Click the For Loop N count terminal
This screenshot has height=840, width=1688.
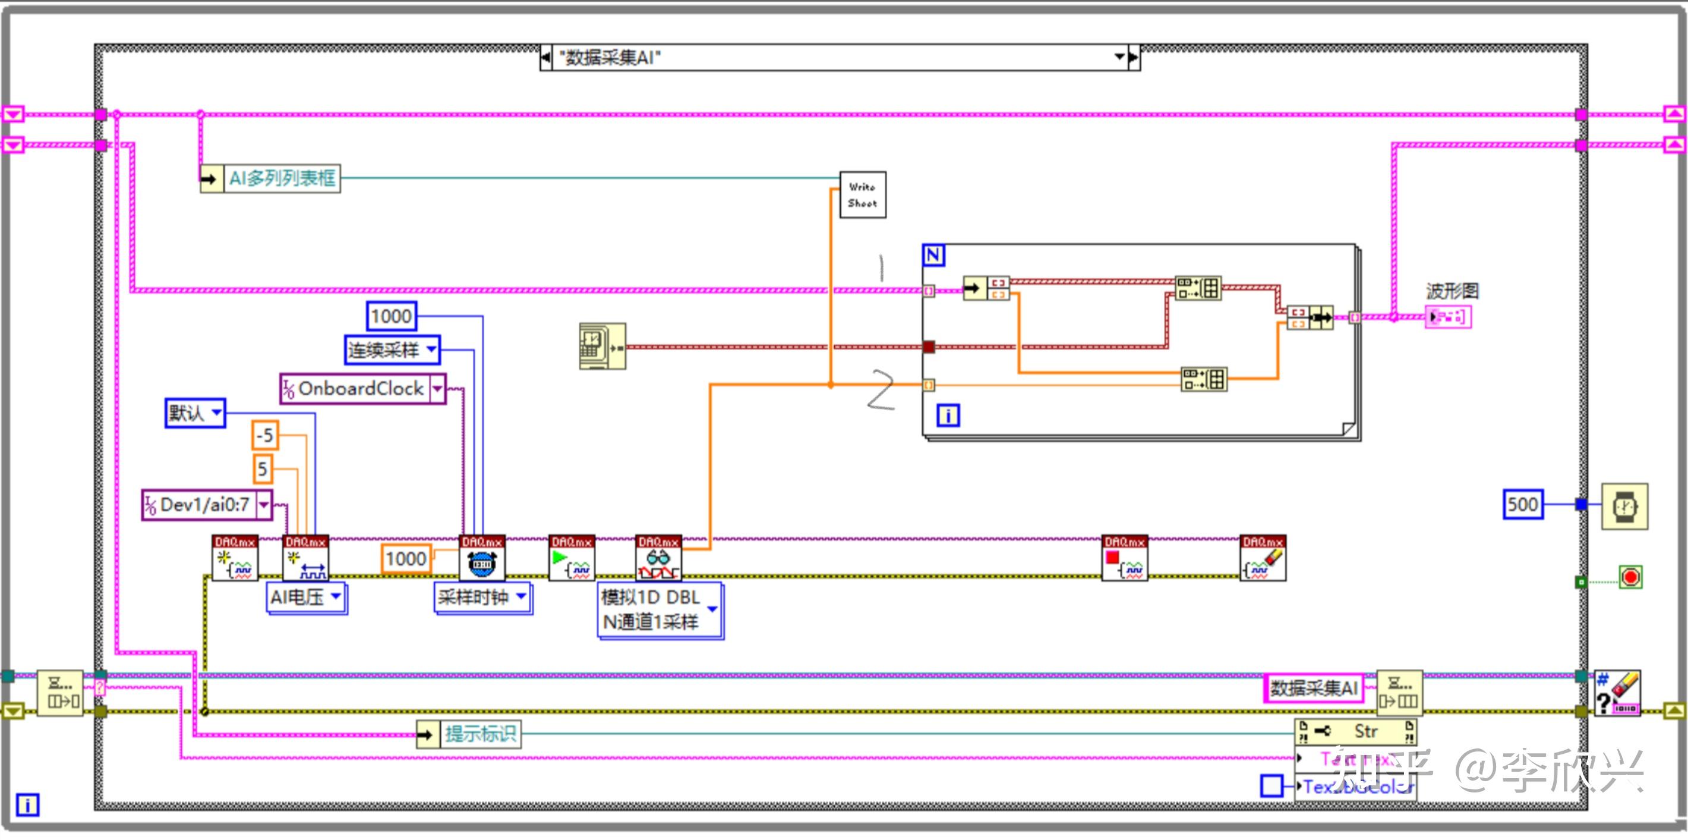[x=933, y=255]
